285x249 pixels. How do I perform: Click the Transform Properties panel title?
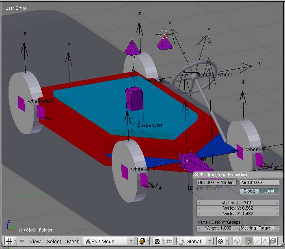pyautogui.click(x=227, y=175)
